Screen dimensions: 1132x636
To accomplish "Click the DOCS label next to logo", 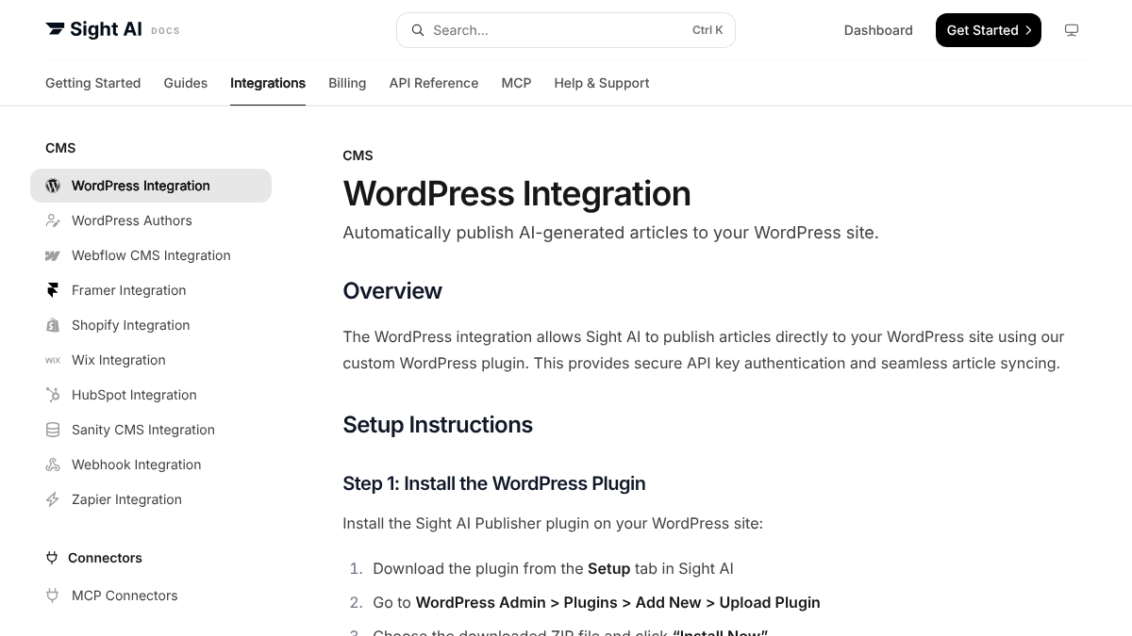I will tap(165, 31).
